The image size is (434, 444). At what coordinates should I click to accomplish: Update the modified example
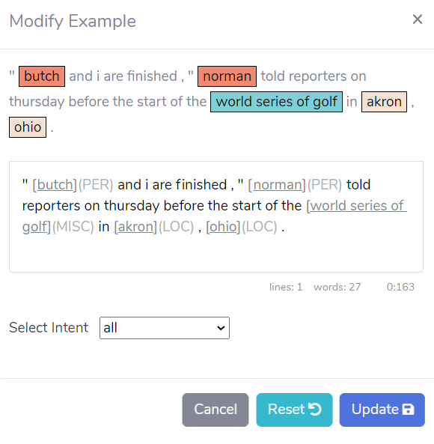click(382, 410)
